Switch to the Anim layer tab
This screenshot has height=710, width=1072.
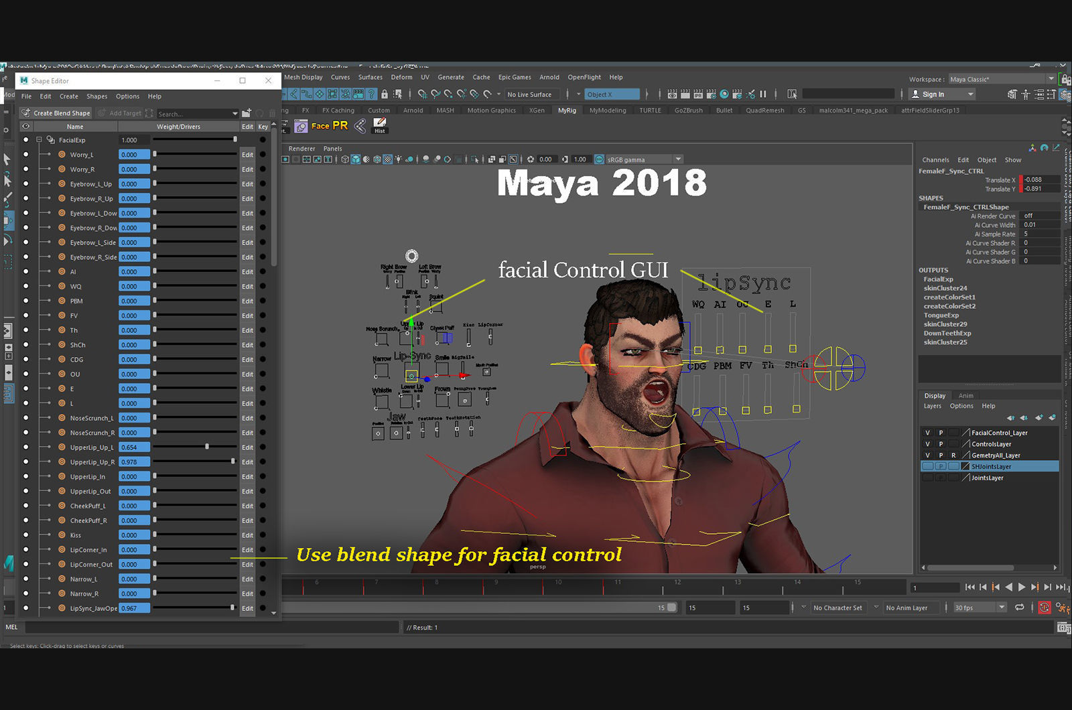(x=965, y=396)
